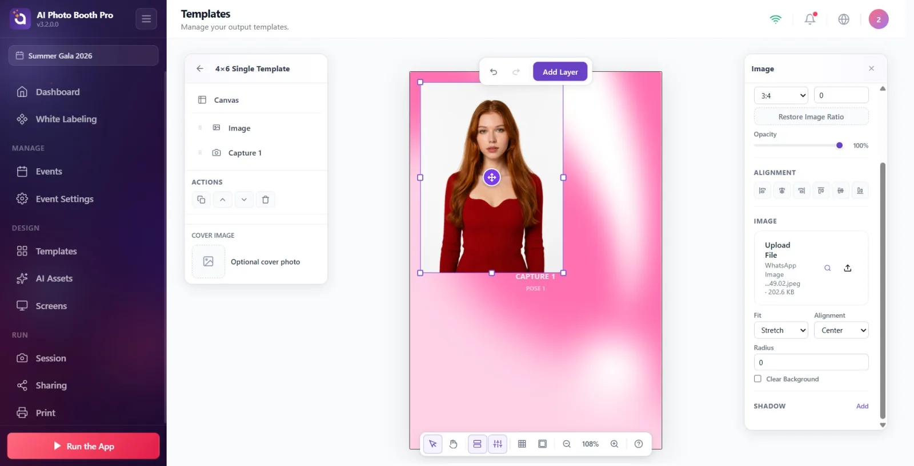Align layer to the right
The width and height of the screenshot is (914, 466).
coord(801,191)
